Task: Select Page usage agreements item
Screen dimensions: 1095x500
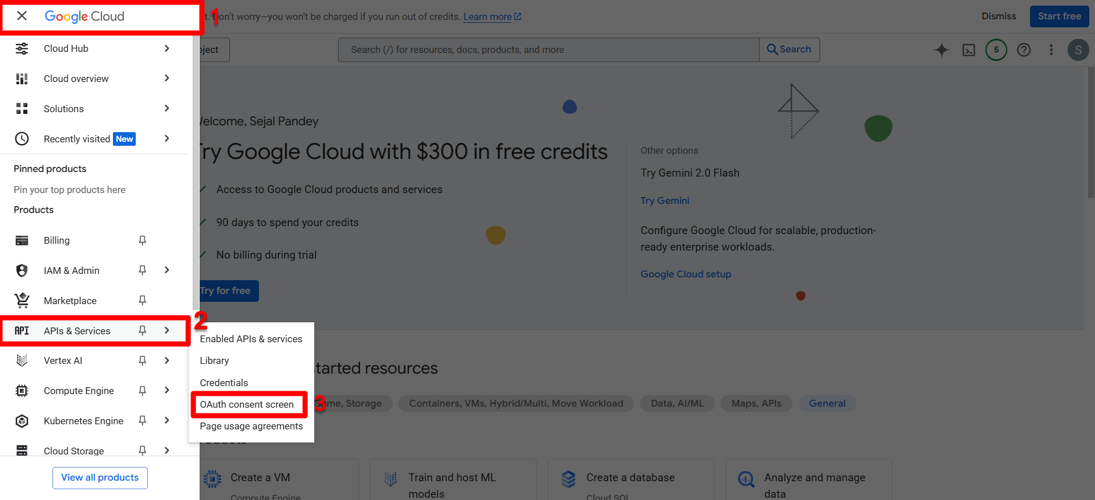Action: tap(251, 426)
